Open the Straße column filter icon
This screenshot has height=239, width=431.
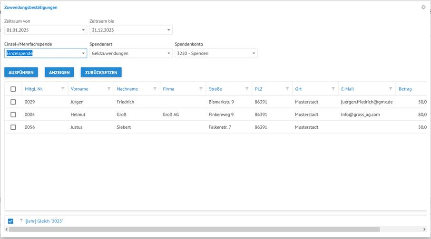[247, 89]
